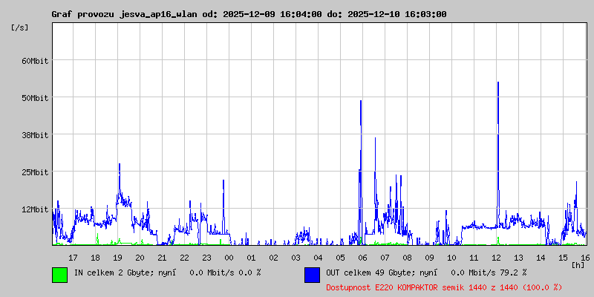Click the [/s] unit label
594x297 pixels.
point(20,27)
